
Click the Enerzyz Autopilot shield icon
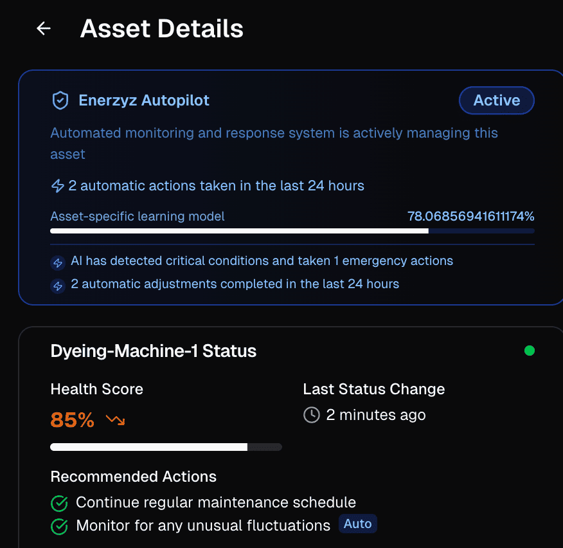click(x=60, y=100)
